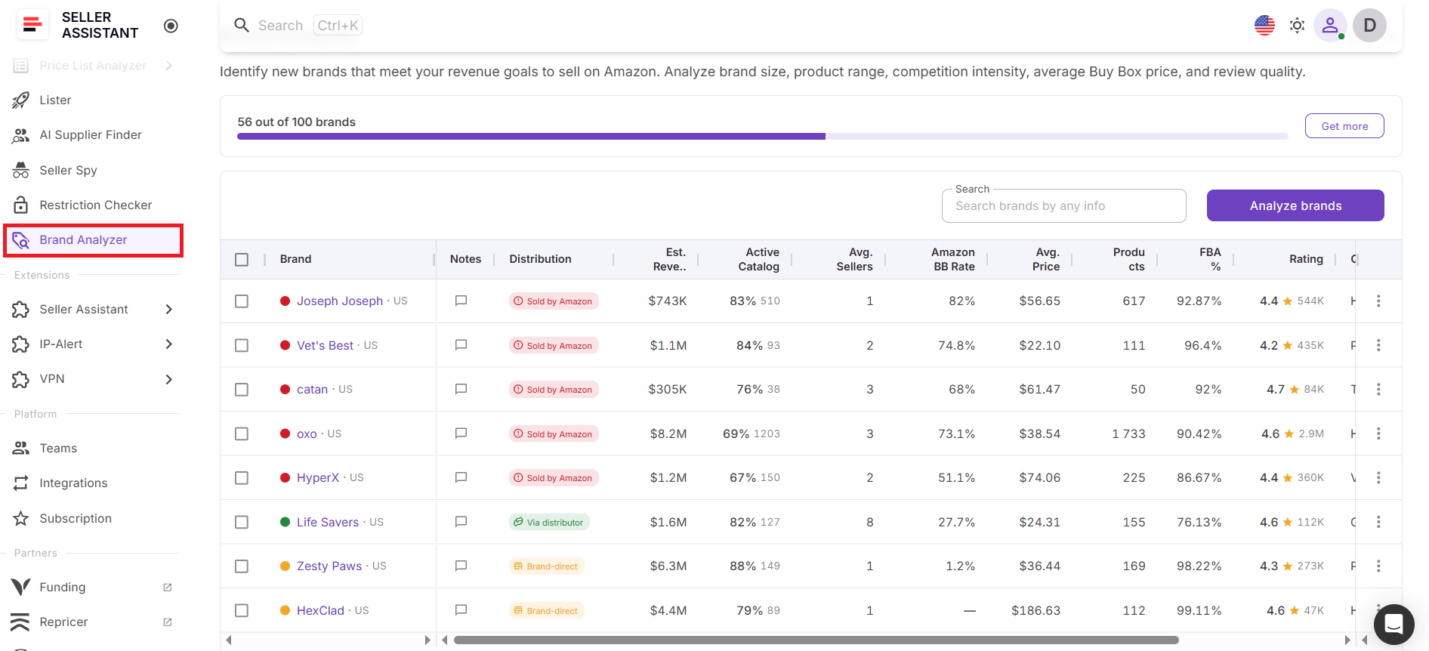The width and height of the screenshot is (1429, 651).
Task: Check the select-all header checkbox
Action: point(242,259)
